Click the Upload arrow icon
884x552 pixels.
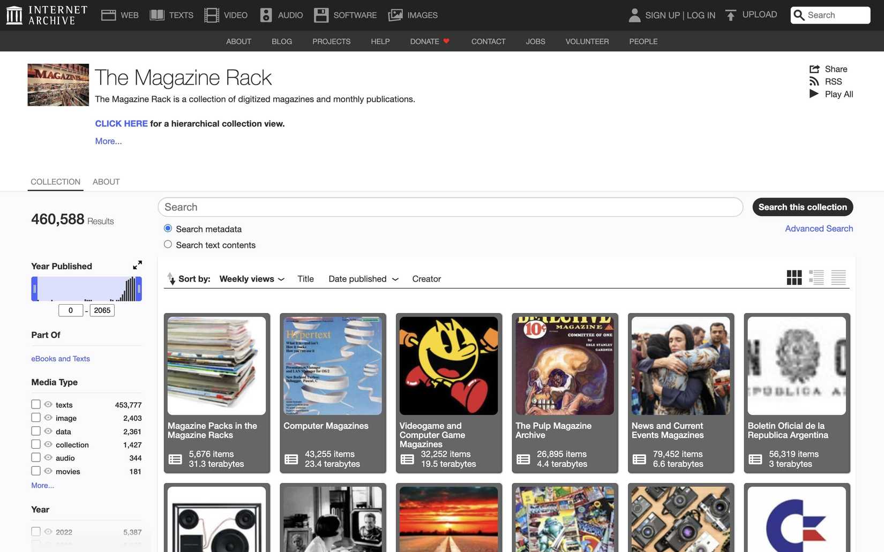click(730, 15)
